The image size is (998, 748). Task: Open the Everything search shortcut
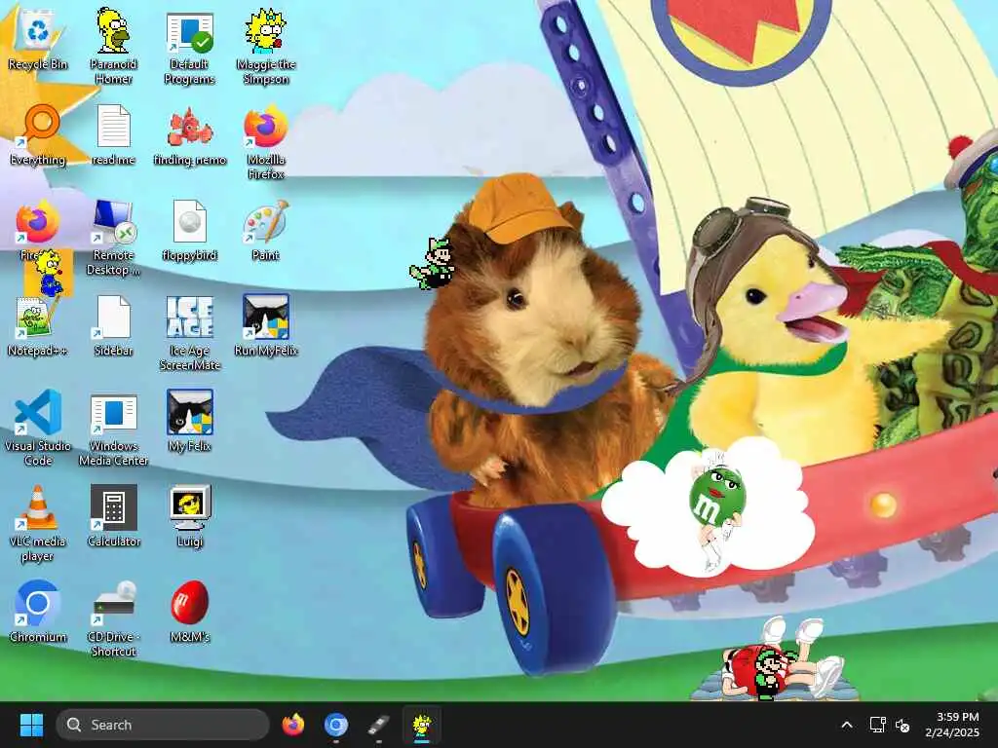click(38, 135)
